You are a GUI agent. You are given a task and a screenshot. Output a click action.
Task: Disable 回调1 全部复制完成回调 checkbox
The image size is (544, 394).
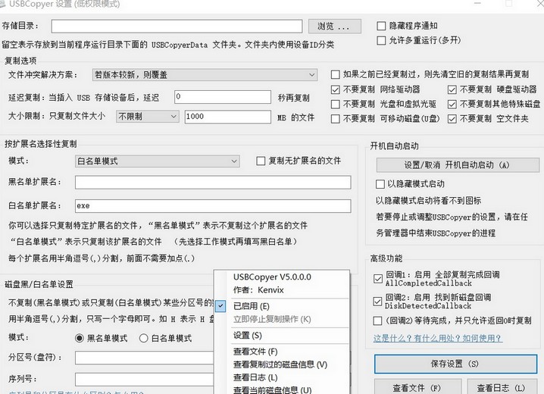378,278
